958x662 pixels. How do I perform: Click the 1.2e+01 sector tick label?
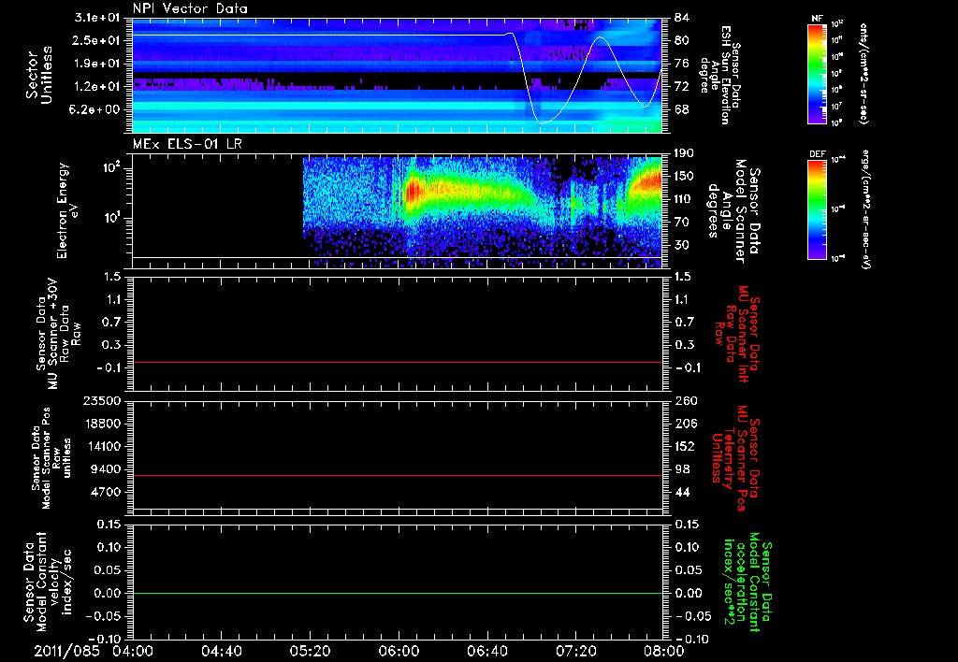tap(96, 87)
